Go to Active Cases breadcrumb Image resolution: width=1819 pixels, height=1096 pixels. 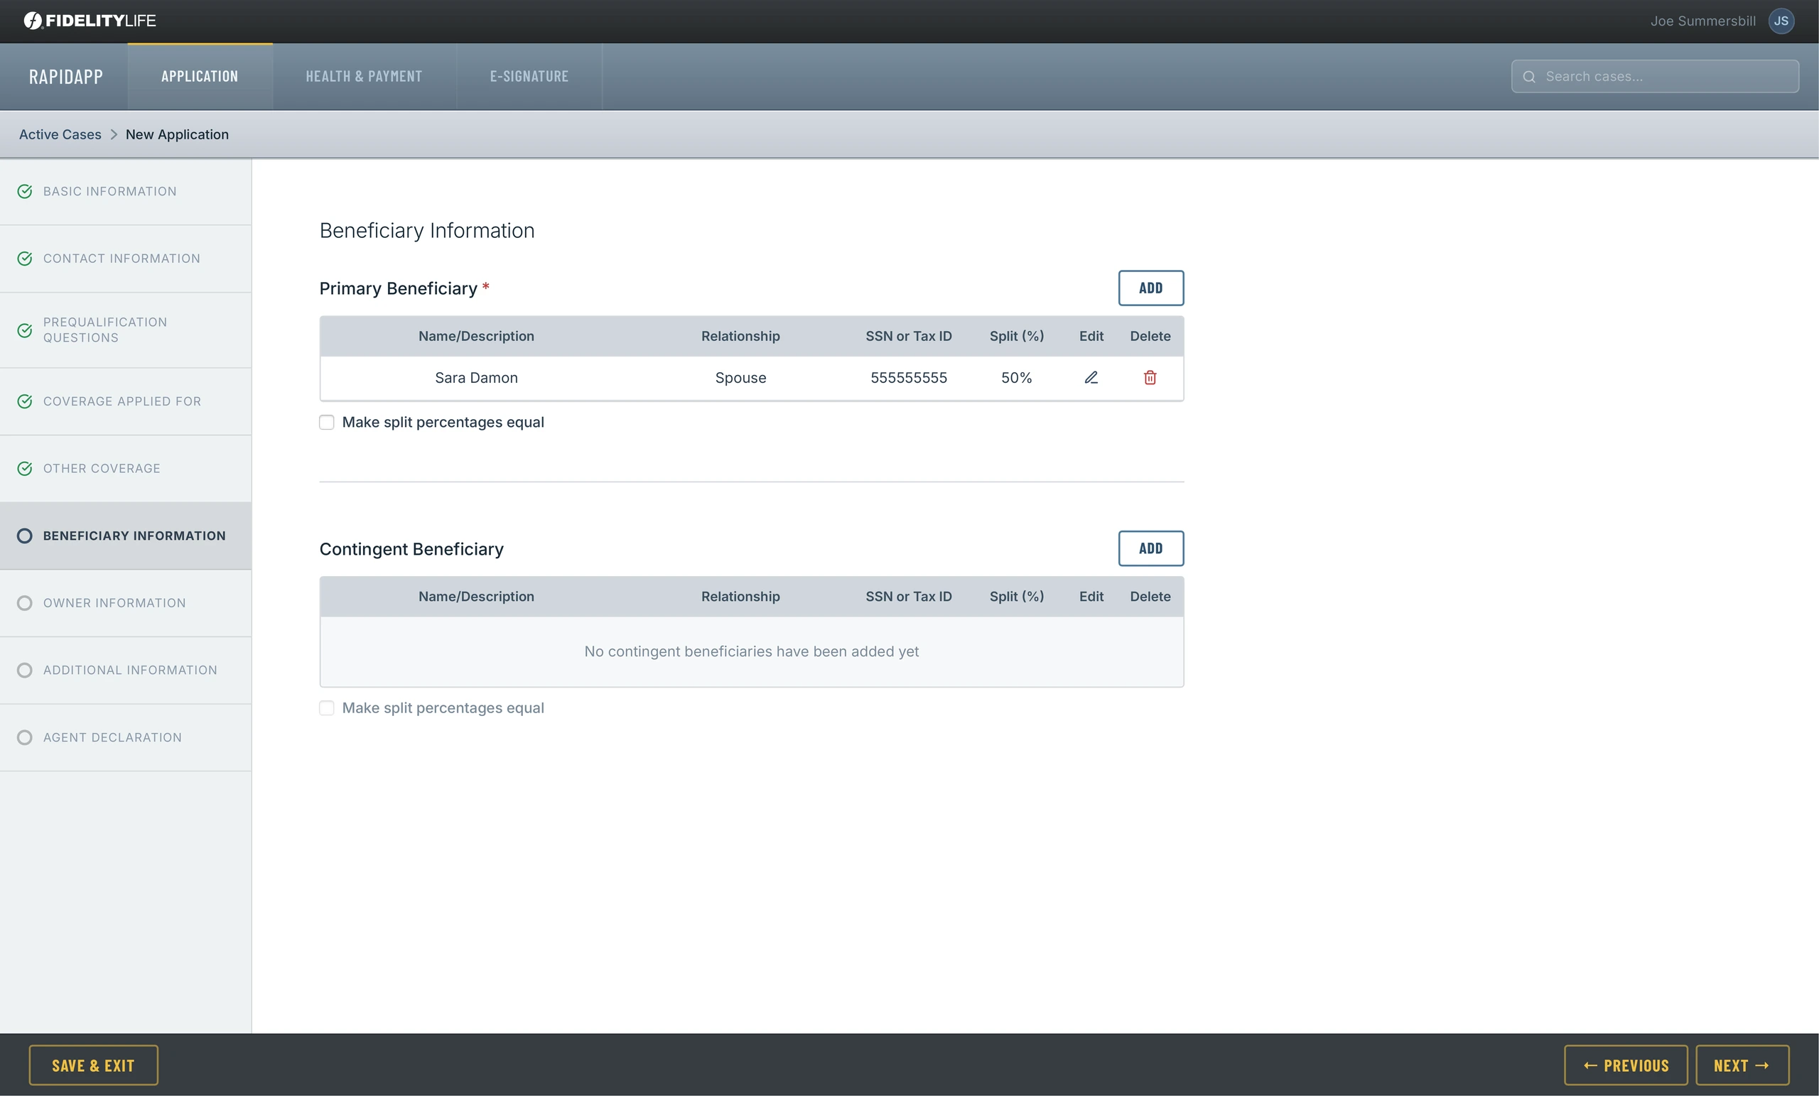60,134
